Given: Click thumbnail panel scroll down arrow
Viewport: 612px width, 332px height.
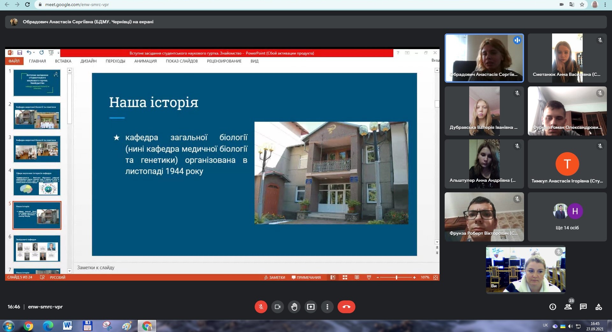Looking at the screenshot, I should click(70, 271).
